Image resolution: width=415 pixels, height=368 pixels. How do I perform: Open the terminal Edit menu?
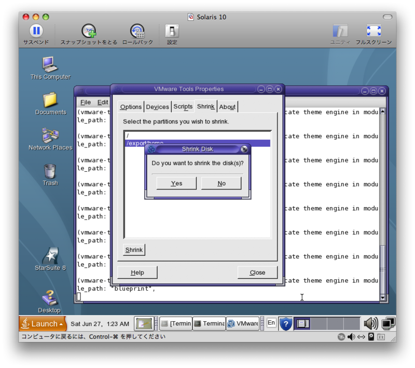tap(103, 102)
